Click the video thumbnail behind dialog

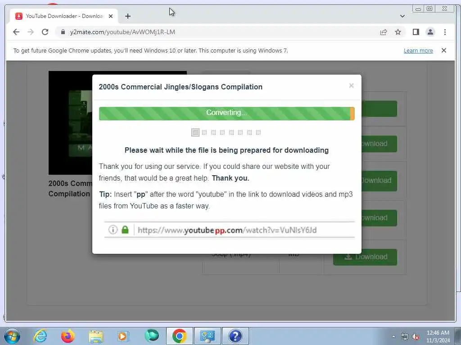[70, 123]
